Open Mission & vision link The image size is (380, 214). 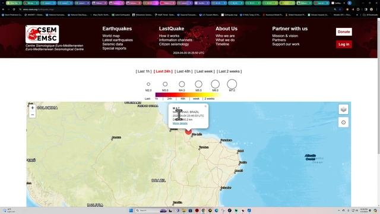click(x=285, y=36)
